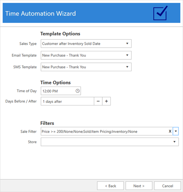Click into the 12:00 PM time field
183x192 pixels.
click(58, 91)
